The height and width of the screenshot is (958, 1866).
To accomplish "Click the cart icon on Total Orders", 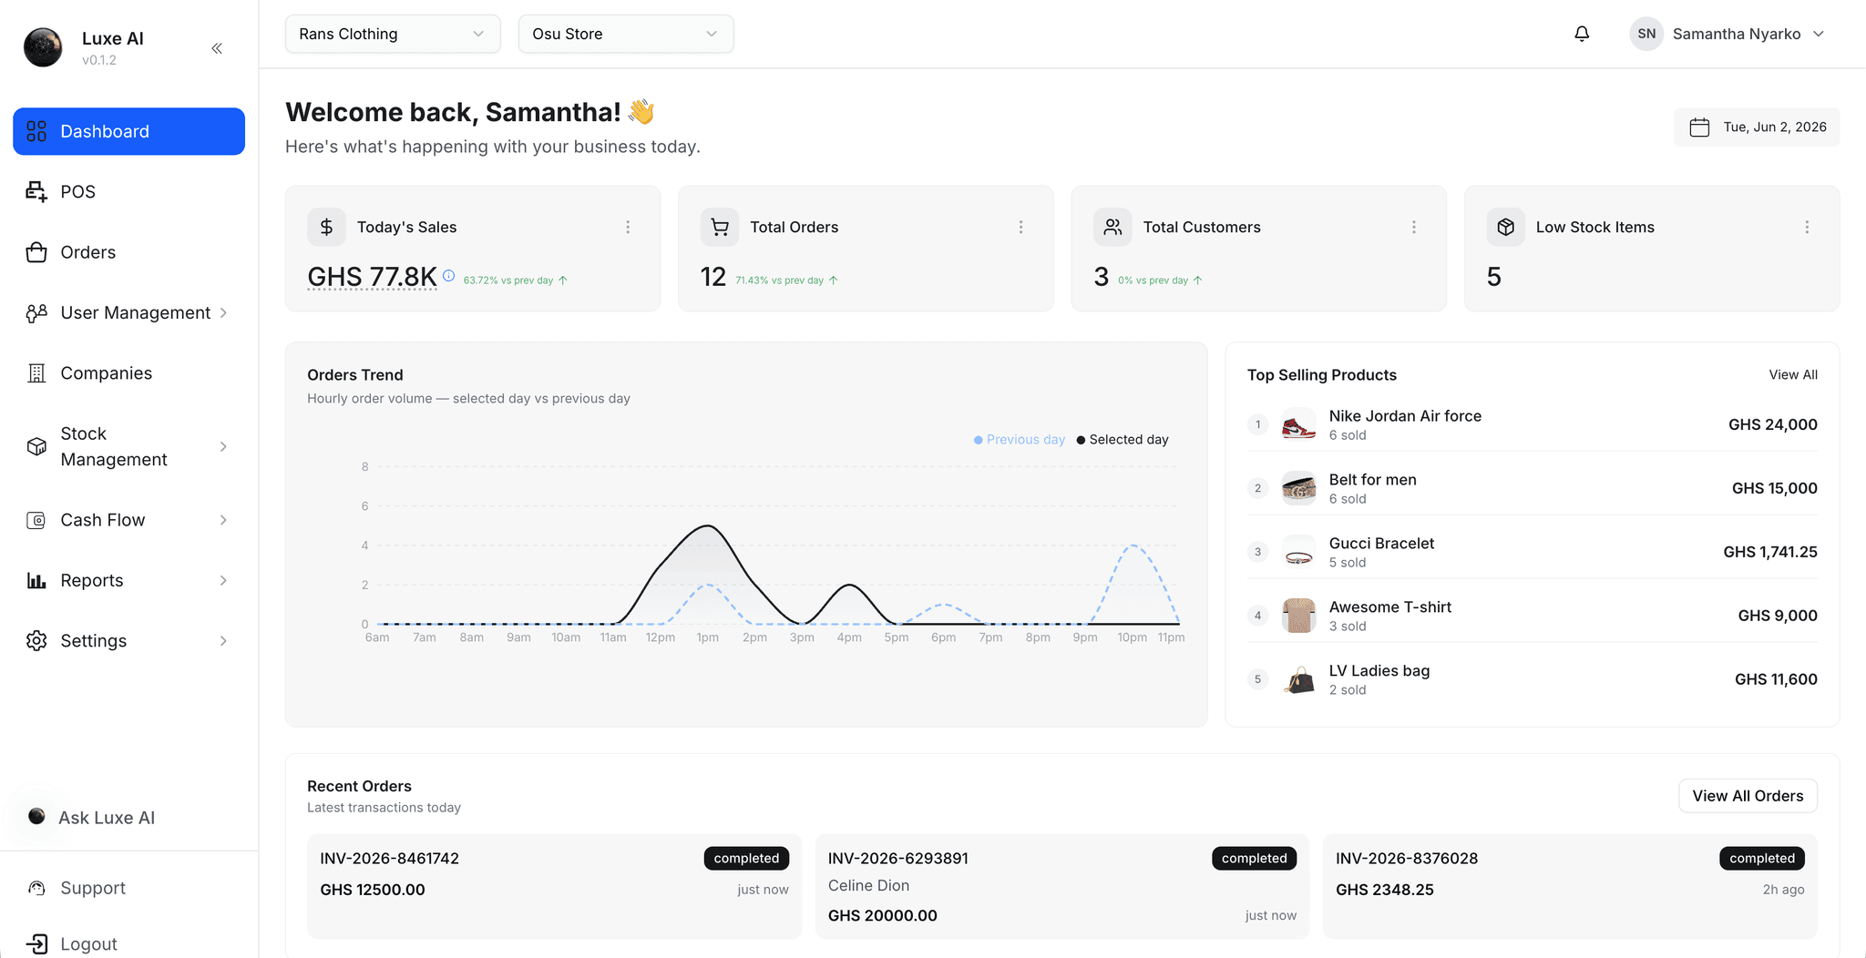I will [720, 227].
